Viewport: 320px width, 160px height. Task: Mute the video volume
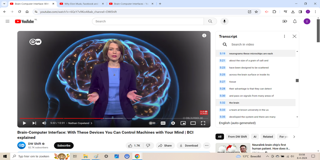[x=44, y=123]
